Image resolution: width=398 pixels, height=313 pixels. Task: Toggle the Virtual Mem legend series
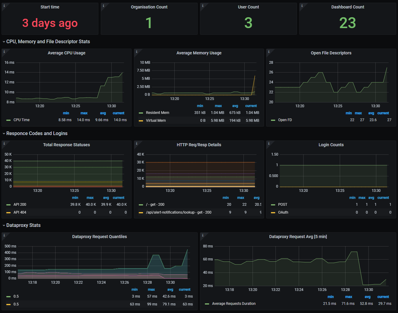tap(156, 121)
